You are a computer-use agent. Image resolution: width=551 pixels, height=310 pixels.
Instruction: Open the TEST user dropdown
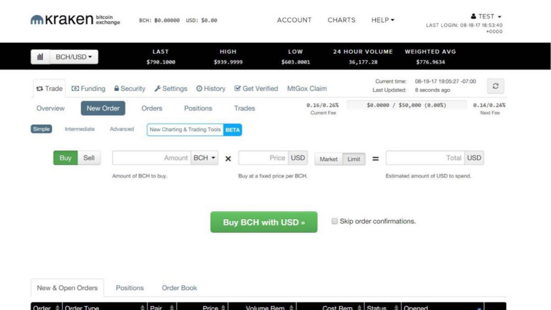coord(489,16)
